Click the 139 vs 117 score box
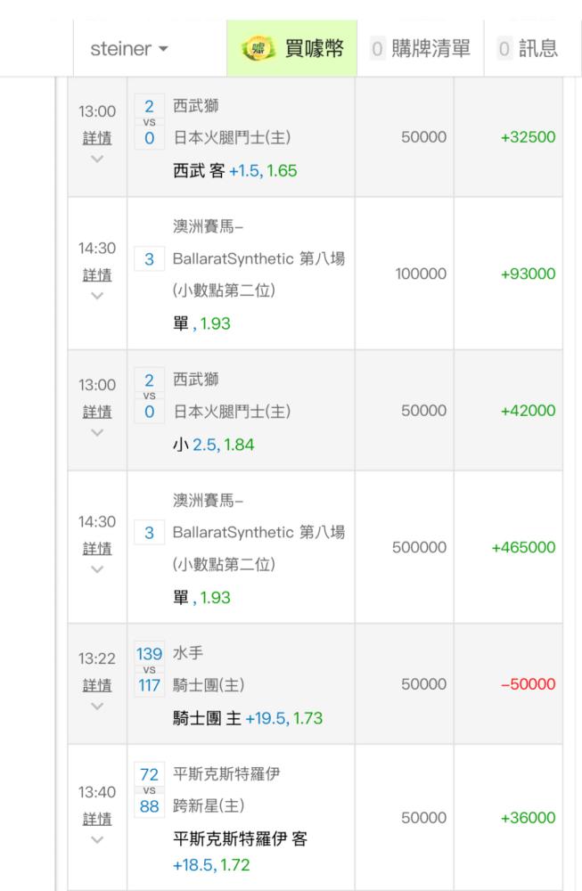The height and width of the screenshot is (891, 582). [149, 669]
